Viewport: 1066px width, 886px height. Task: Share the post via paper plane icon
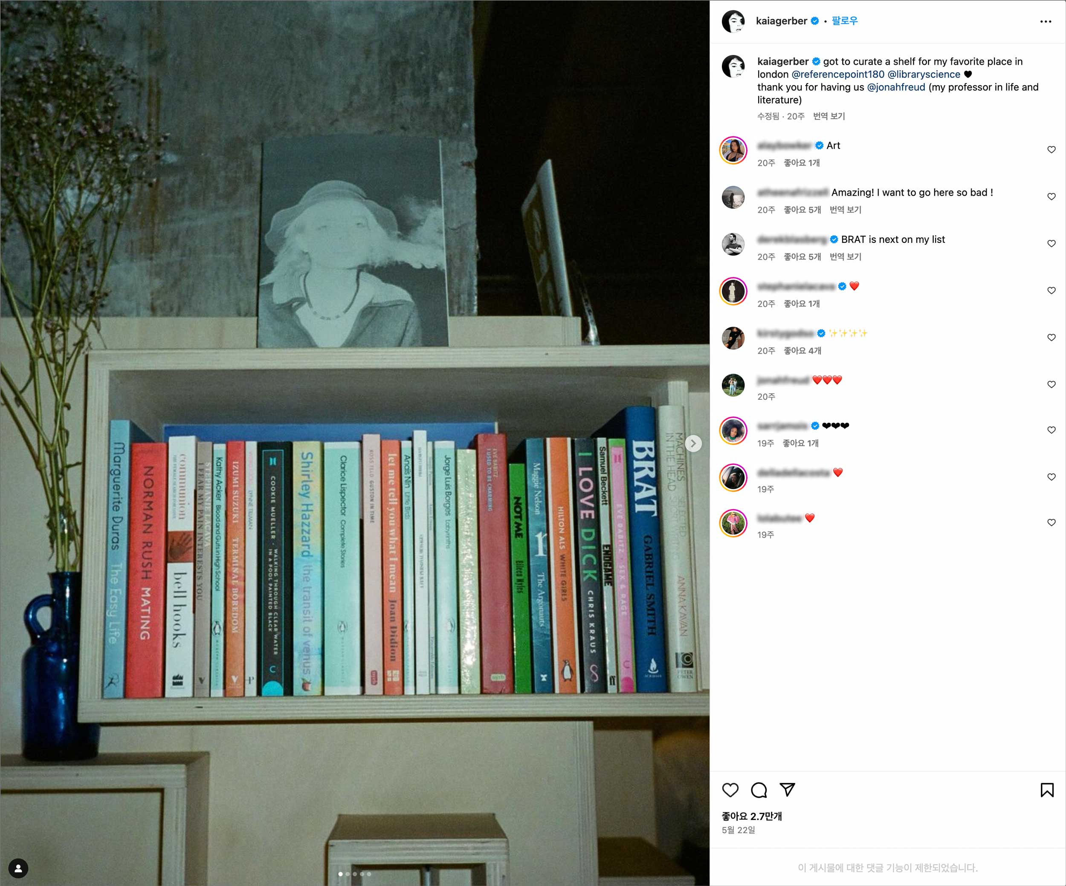tap(787, 790)
